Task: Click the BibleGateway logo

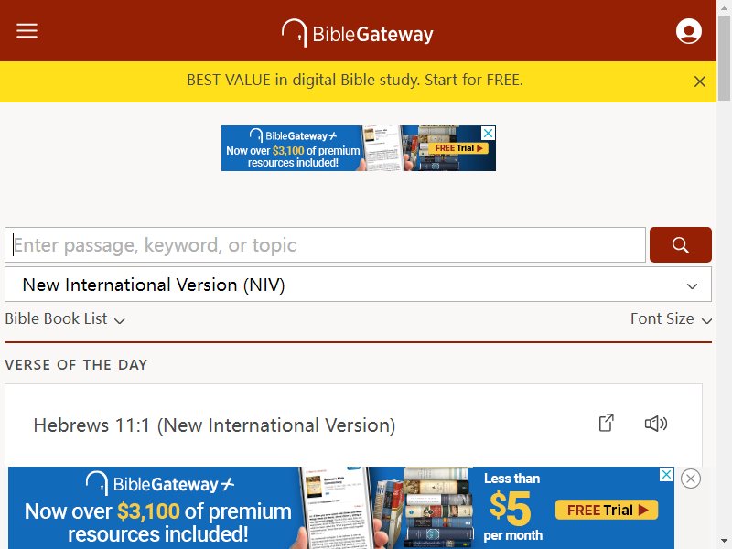Action: [x=358, y=33]
